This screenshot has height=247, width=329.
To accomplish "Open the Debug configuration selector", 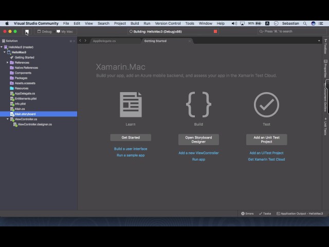I will 45,31.
